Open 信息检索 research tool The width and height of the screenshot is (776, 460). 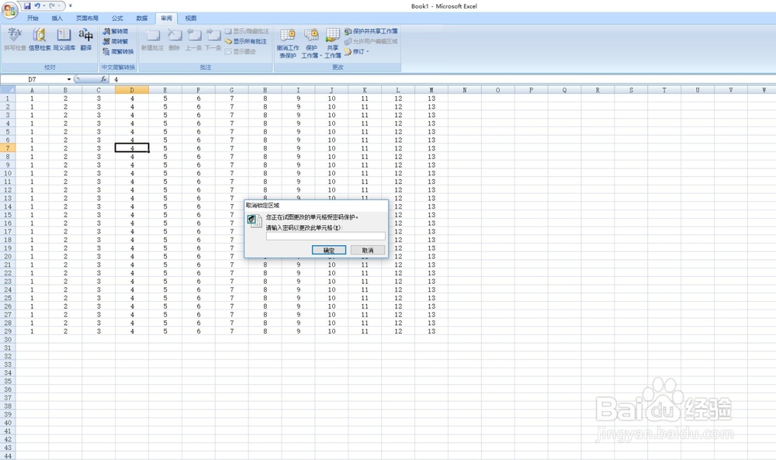click(x=40, y=40)
